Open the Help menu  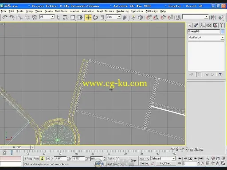click(x=163, y=11)
